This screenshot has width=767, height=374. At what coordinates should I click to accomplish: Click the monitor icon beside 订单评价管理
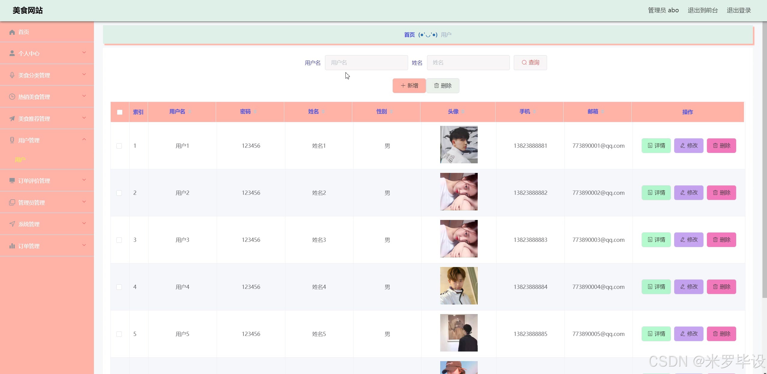pyautogui.click(x=12, y=180)
